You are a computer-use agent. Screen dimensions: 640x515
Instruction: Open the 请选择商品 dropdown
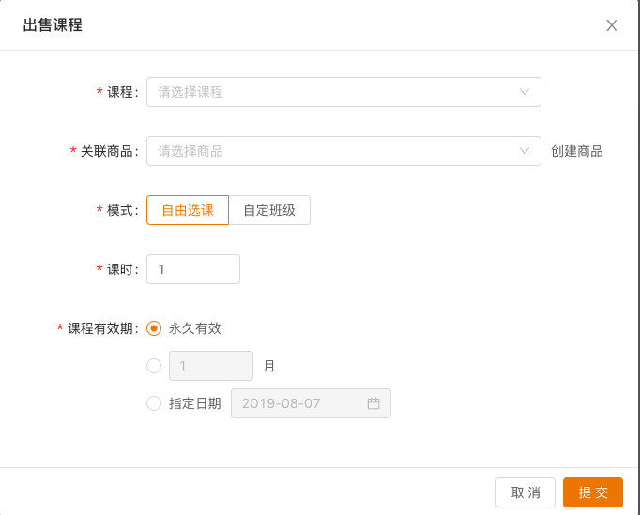[x=333, y=151]
